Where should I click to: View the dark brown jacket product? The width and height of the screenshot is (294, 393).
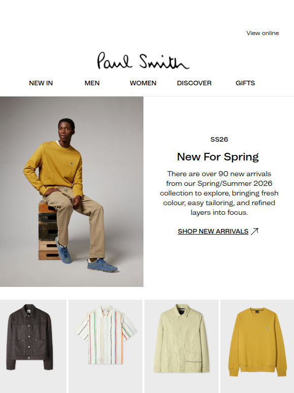pyautogui.click(x=33, y=346)
